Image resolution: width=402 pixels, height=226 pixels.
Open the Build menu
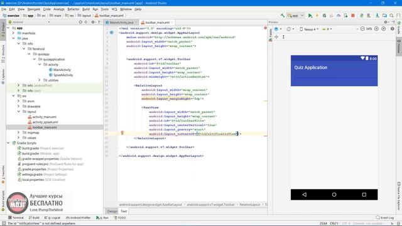coord(86,9)
